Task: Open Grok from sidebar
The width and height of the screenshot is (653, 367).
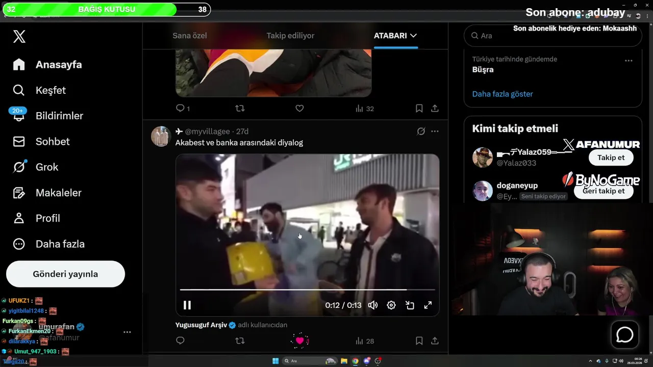Action: [35, 167]
